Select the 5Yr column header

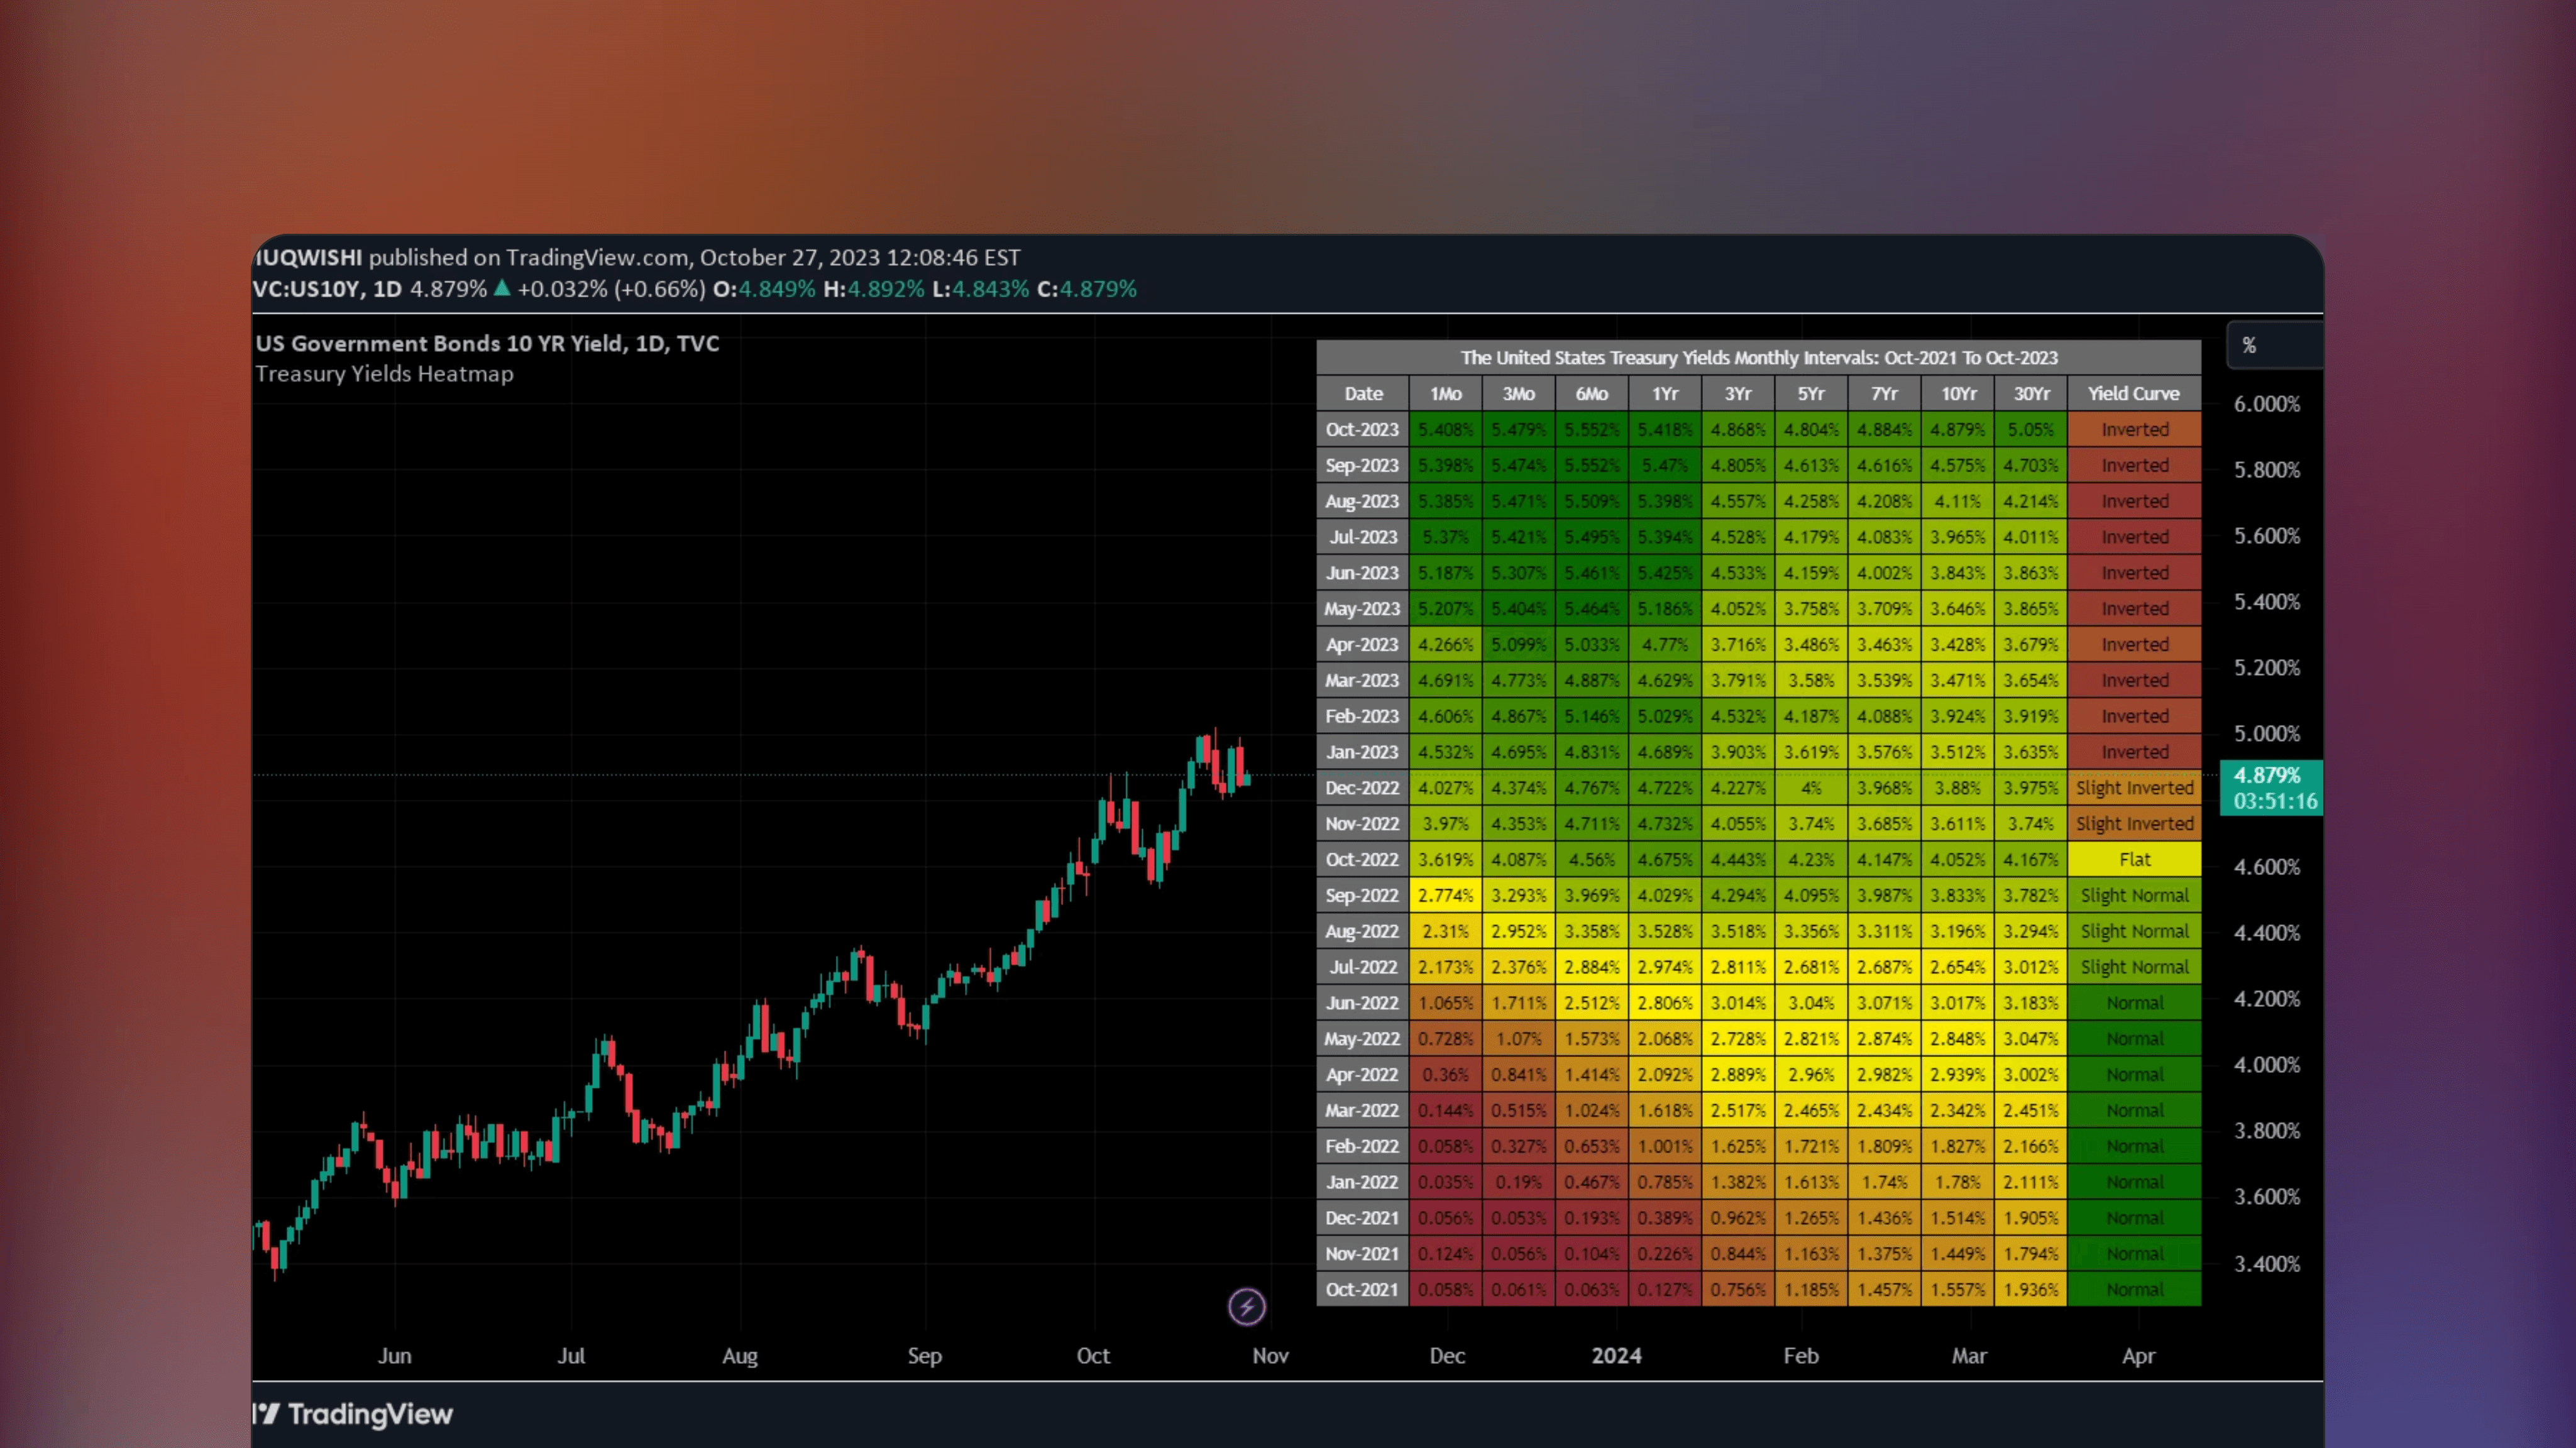[x=1811, y=393]
